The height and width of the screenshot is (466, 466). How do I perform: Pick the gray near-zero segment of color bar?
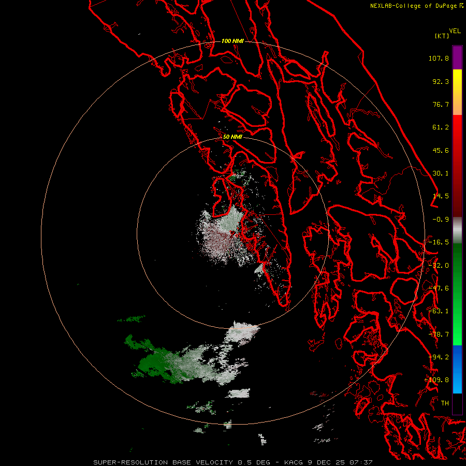[457, 230]
